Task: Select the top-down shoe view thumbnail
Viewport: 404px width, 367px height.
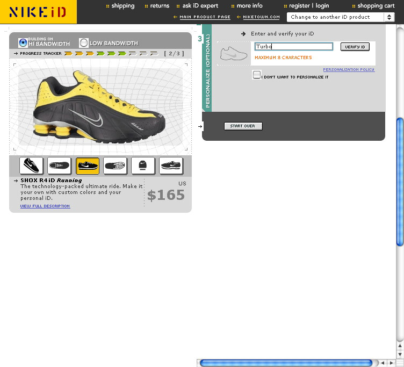Action: (x=59, y=165)
